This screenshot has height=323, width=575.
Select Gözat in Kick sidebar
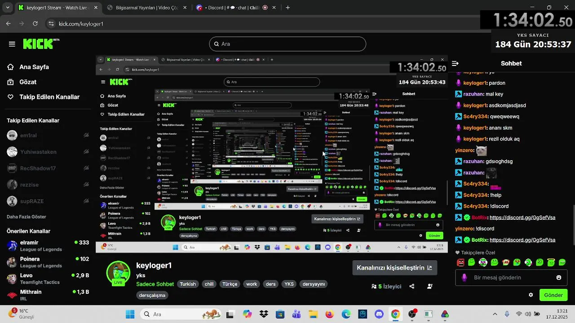[x=28, y=82]
